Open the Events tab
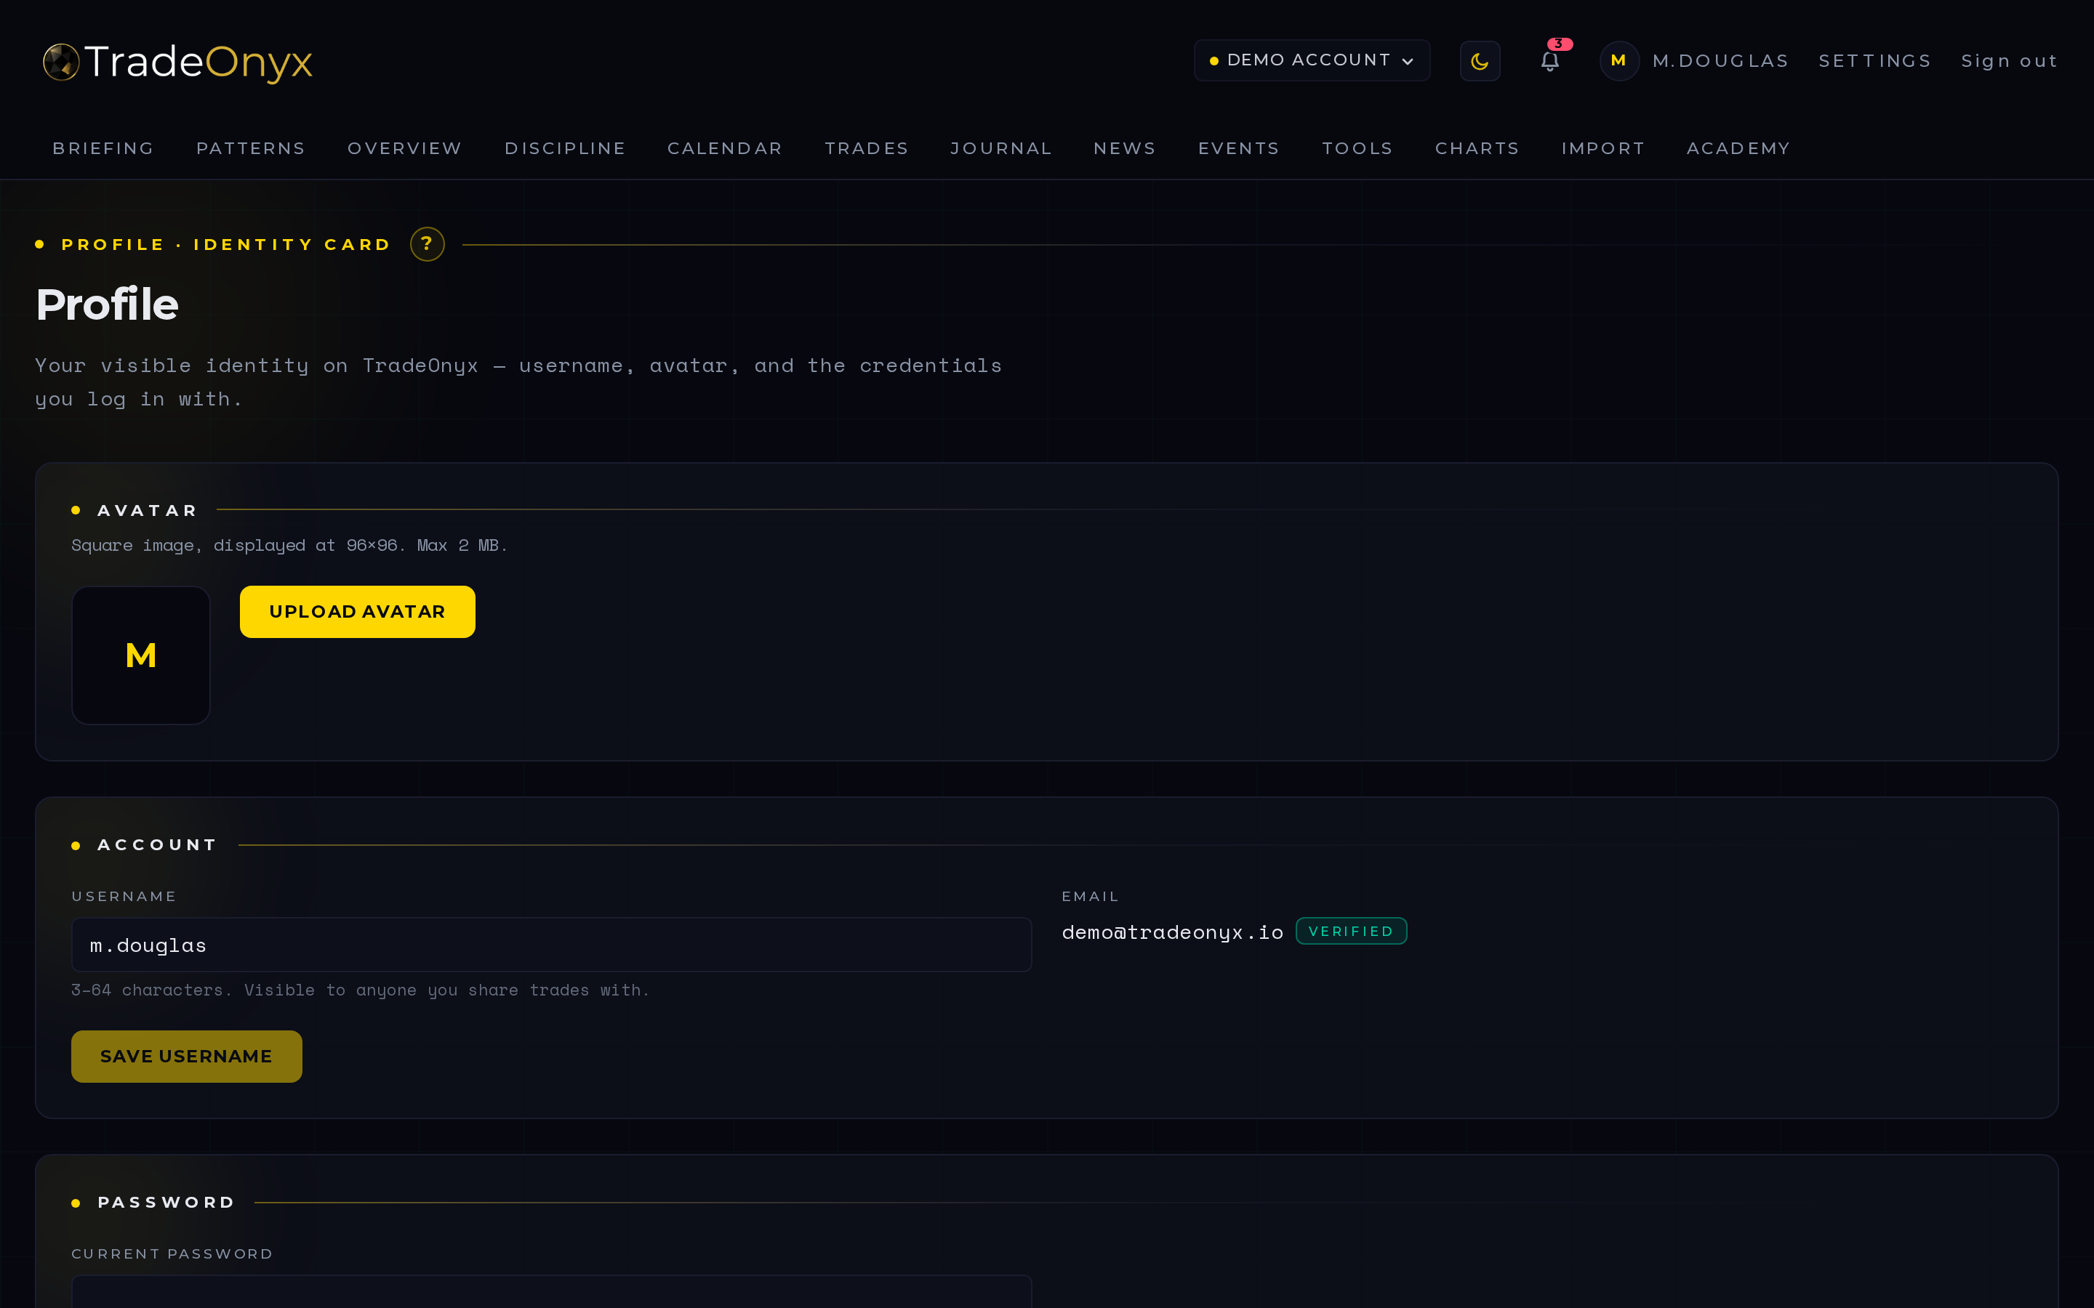2094x1308 pixels. click(x=1239, y=148)
